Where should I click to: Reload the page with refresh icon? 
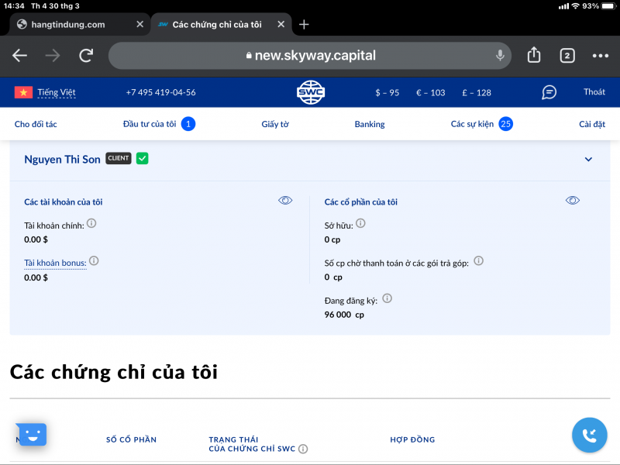click(x=86, y=55)
